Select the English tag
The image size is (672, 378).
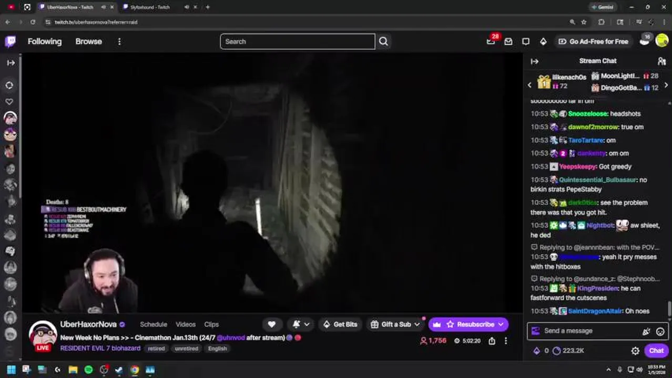(x=217, y=349)
